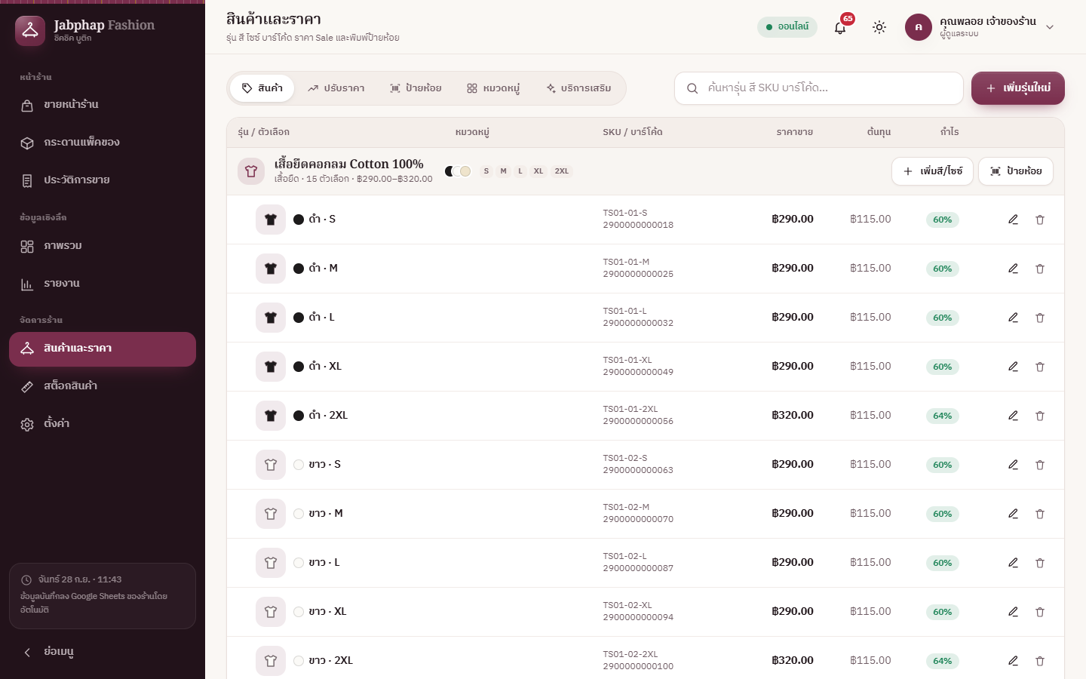The height and width of the screenshot is (679, 1086).
Task: Click the 2XL size chip
Action: 562,171
